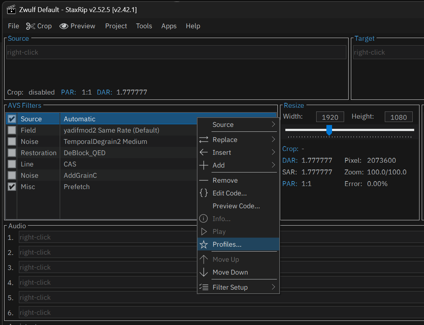The height and width of the screenshot is (325, 424).
Task: Choose Preview Code from context menu
Action: pyautogui.click(x=238, y=206)
